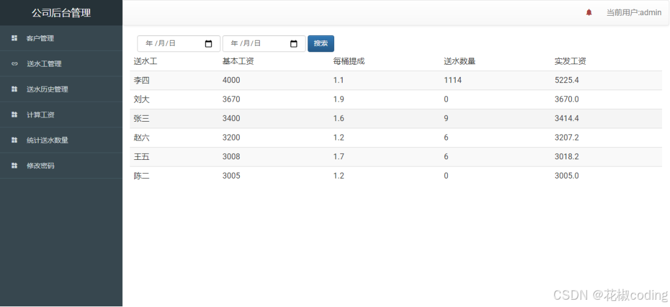
Task: Click the 计算工资 sidebar icon
Action: 15,114
